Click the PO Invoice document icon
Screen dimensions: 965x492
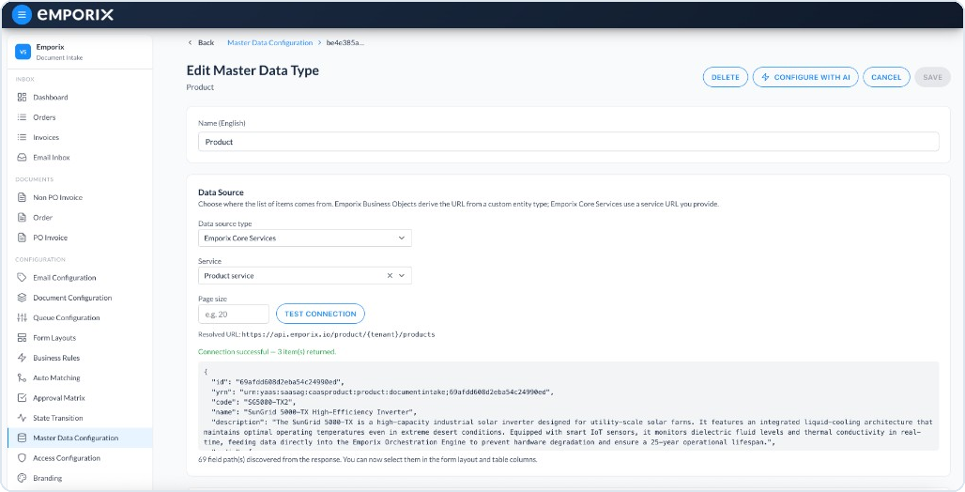coord(22,238)
